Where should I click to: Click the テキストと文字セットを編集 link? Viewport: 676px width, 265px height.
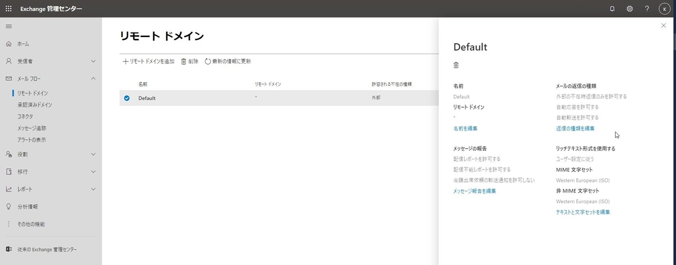tap(583, 212)
